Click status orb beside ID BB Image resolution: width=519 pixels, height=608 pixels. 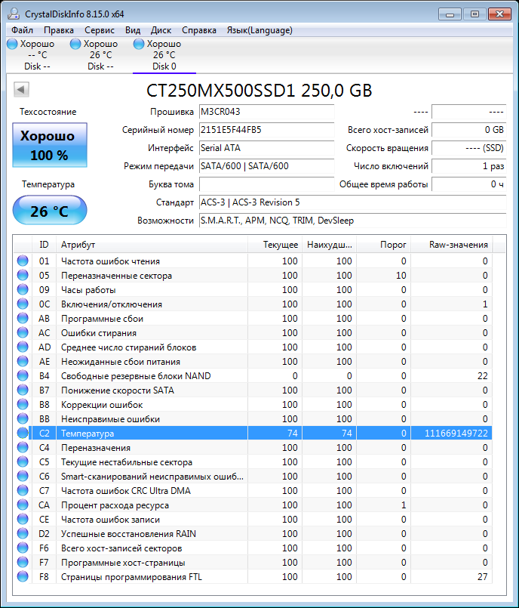23,418
